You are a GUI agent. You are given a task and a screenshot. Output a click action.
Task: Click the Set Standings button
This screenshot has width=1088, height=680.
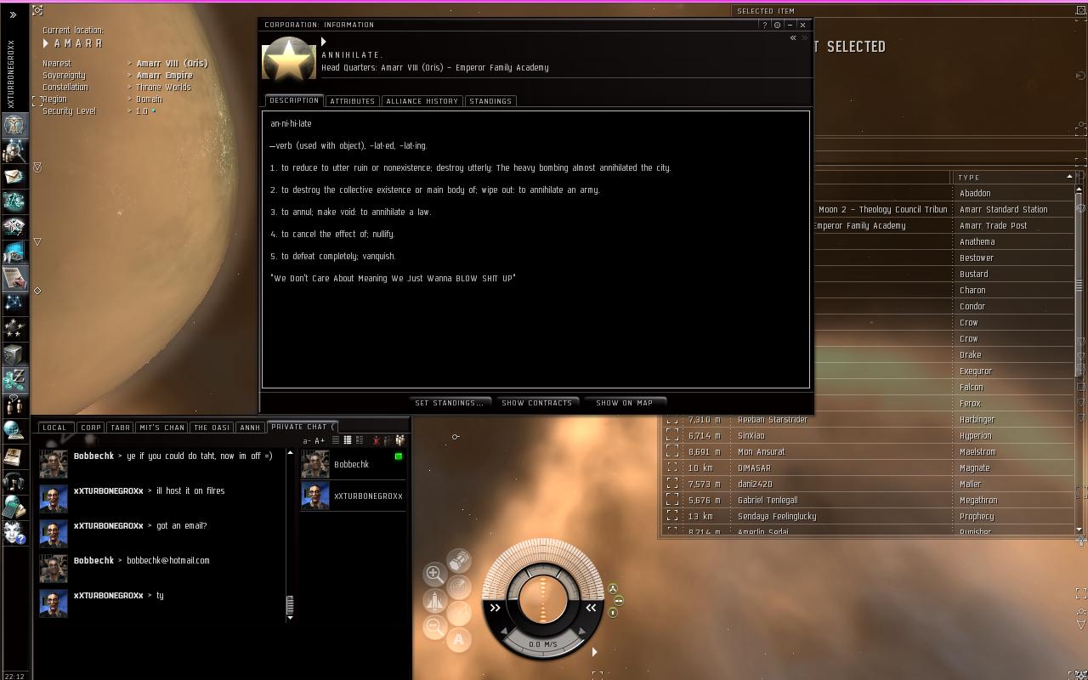tap(449, 403)
